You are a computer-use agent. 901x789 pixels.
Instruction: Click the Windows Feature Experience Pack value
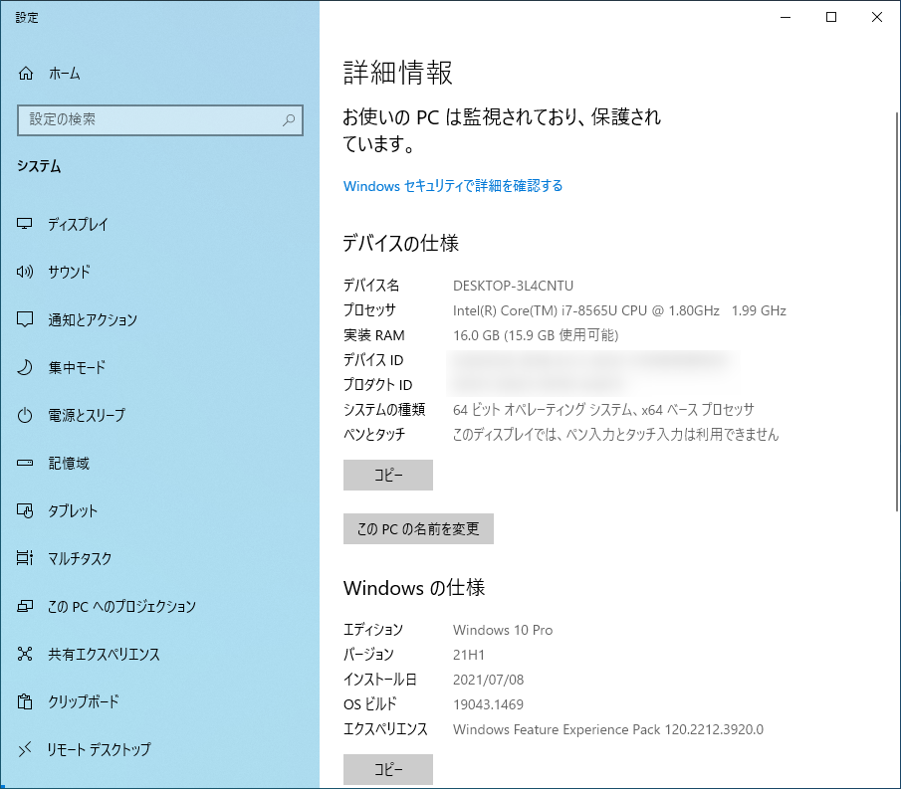[608, 729]
